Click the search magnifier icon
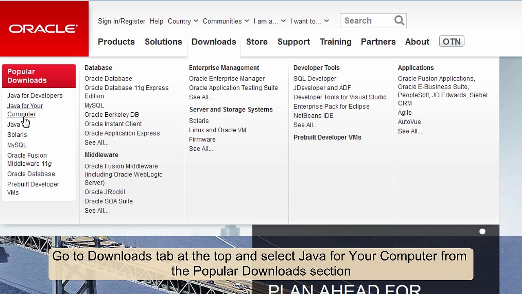Viewport: 522px width, 294px height. click(399, 20)
